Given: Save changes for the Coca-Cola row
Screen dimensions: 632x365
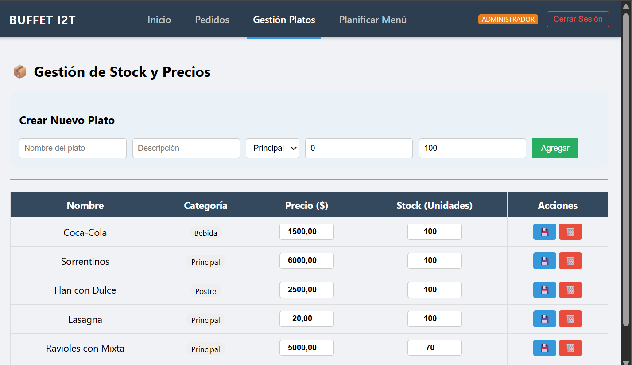Looking at the screenshot, I should pos(544,232).
